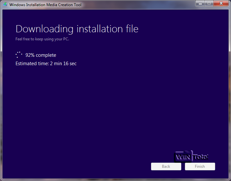Viewport: 231px width, 181px height.
Task: Click the Media Creation Tool title bar icon
Action: pos(5,5)
